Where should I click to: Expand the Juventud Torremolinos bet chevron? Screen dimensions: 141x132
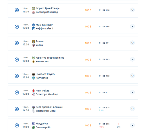[x=133, y=59]
